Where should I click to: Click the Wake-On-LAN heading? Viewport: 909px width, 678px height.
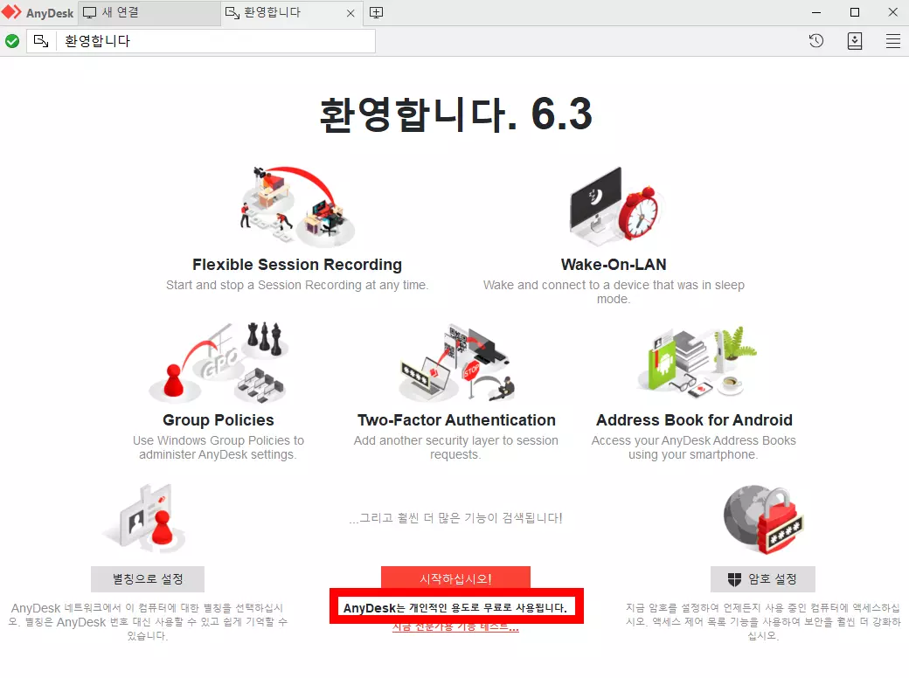point(614,265)
